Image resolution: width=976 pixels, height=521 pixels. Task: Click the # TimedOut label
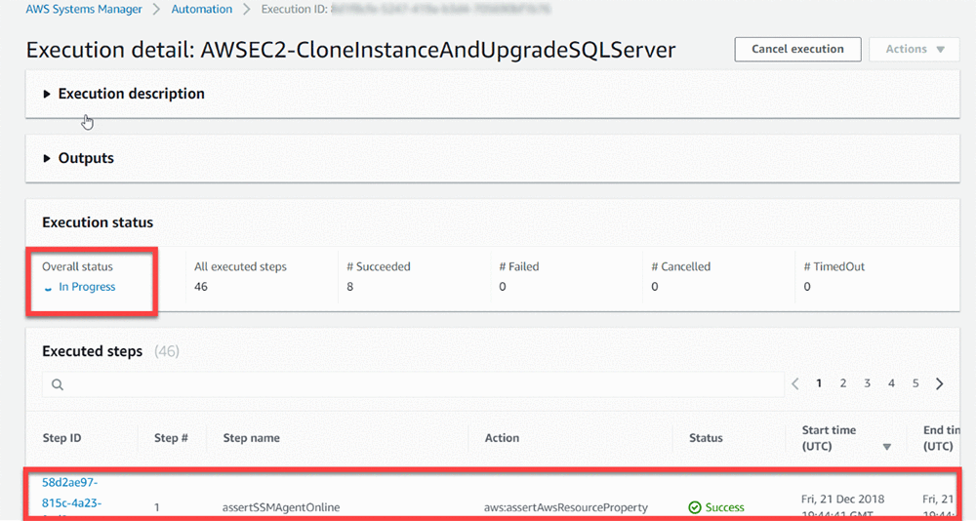click(x=834, y=266)
